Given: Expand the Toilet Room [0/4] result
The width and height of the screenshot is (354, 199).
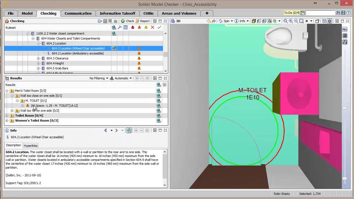Looking at the screenshot, I should coord(7,116).
